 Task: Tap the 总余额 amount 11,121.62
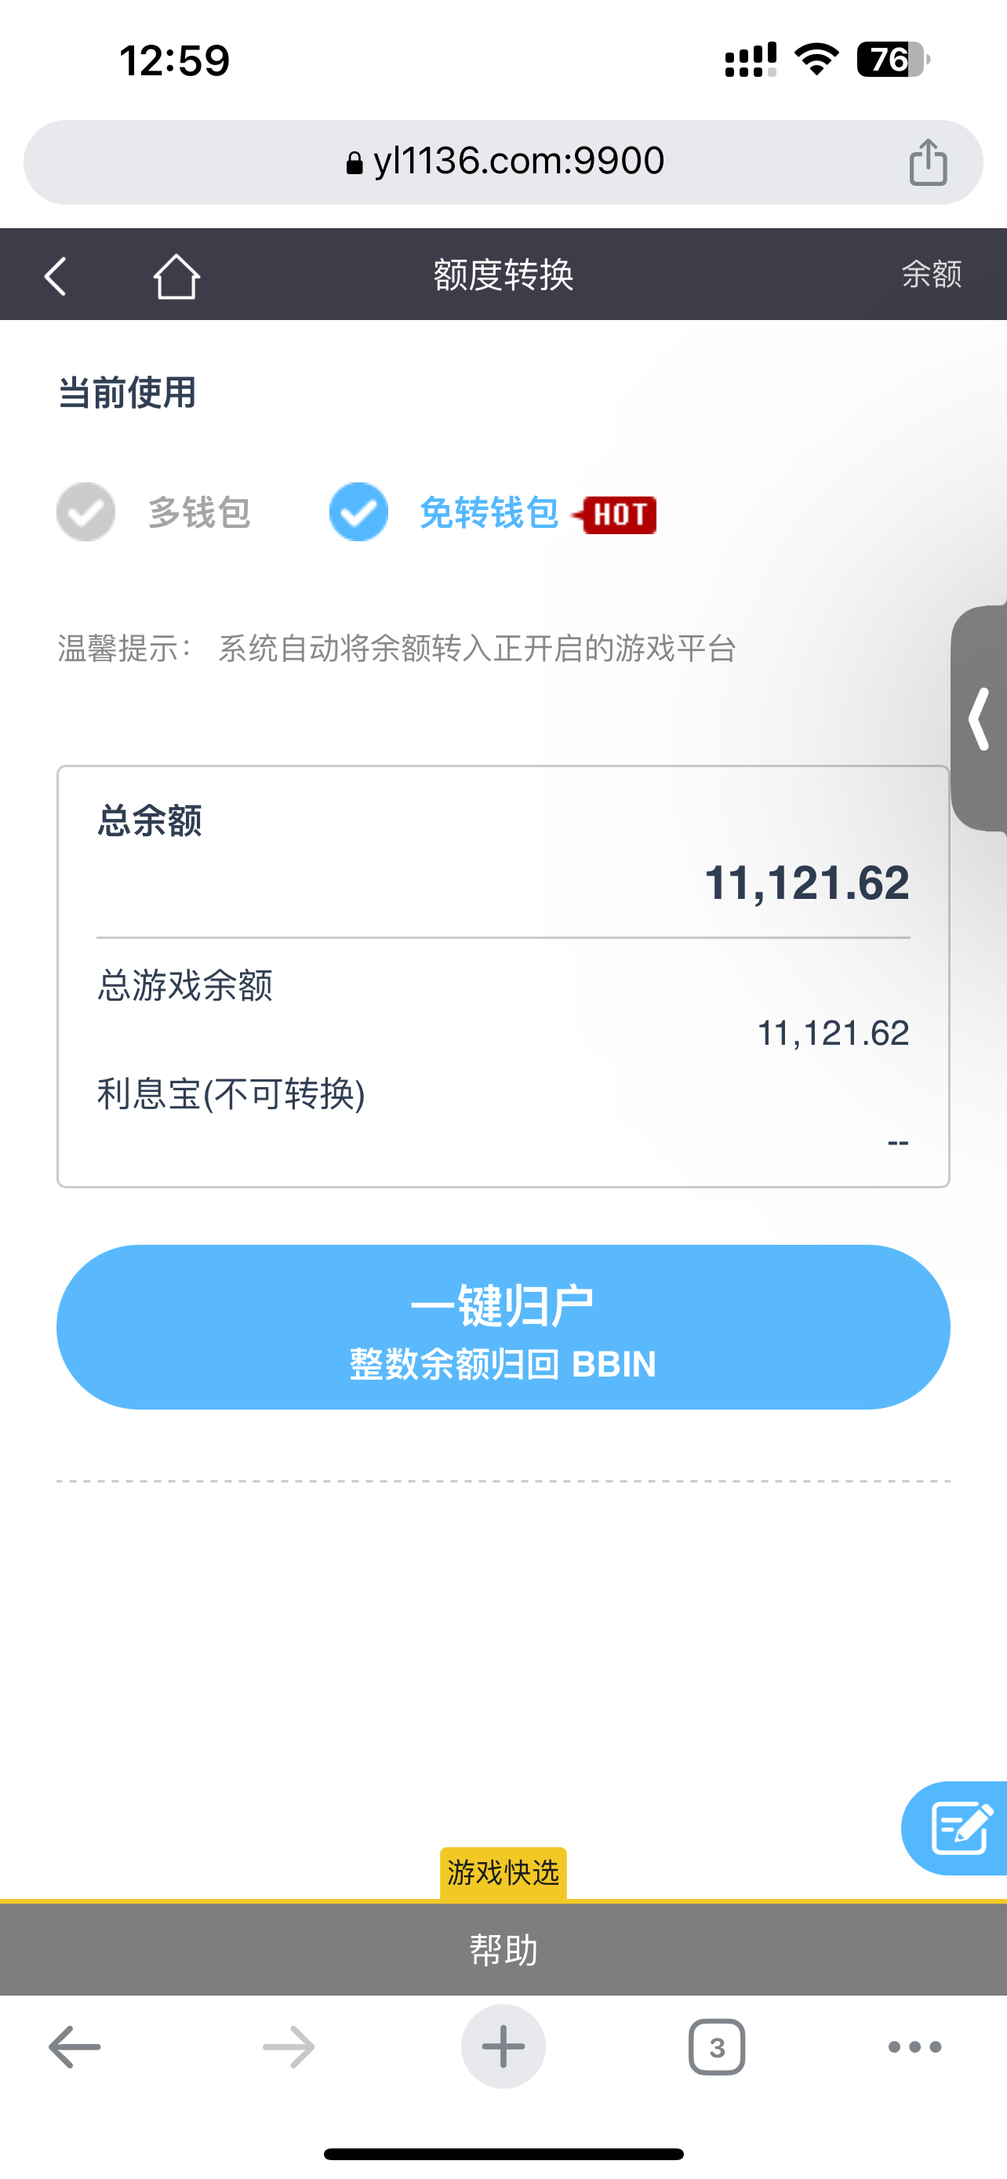coord(806,883)
